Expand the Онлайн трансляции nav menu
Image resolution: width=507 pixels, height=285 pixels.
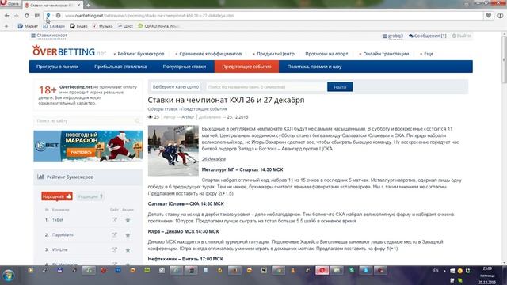pyautogui.click(x=383, y=54)
